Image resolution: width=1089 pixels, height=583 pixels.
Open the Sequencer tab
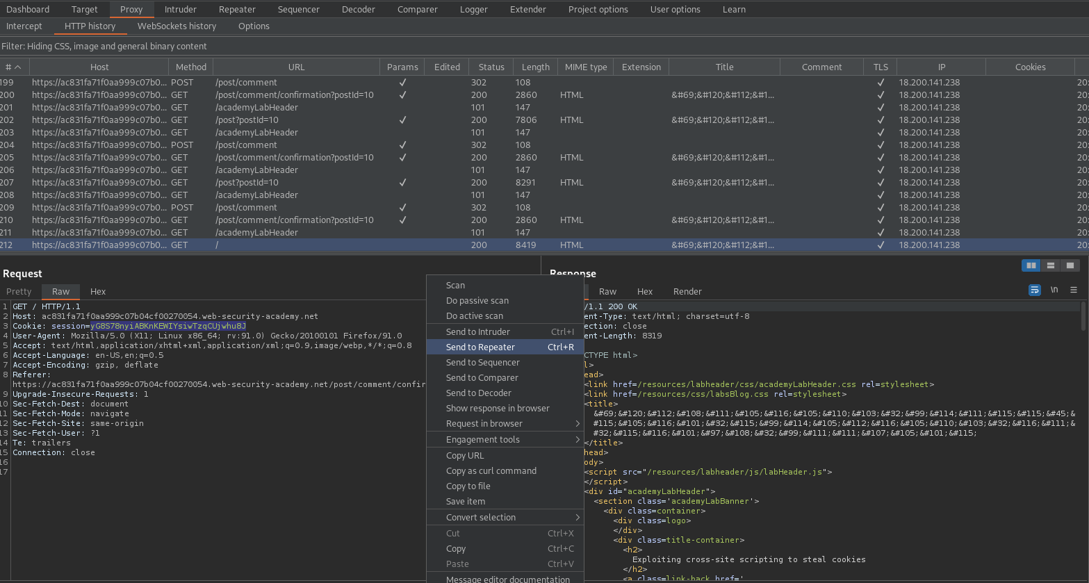(299, 9)
